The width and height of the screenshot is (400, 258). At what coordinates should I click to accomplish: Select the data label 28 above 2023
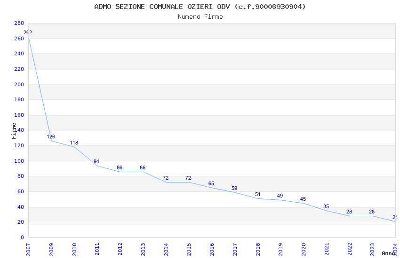(372, 212)
